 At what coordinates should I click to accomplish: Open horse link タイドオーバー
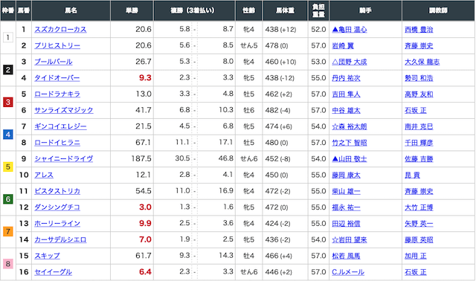pos(57,78)
